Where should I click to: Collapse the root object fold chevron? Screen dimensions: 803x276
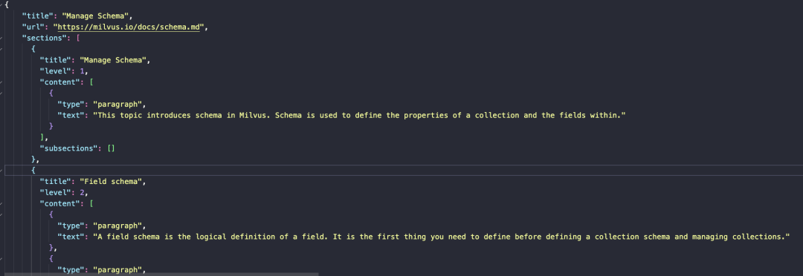pos(1,4)
